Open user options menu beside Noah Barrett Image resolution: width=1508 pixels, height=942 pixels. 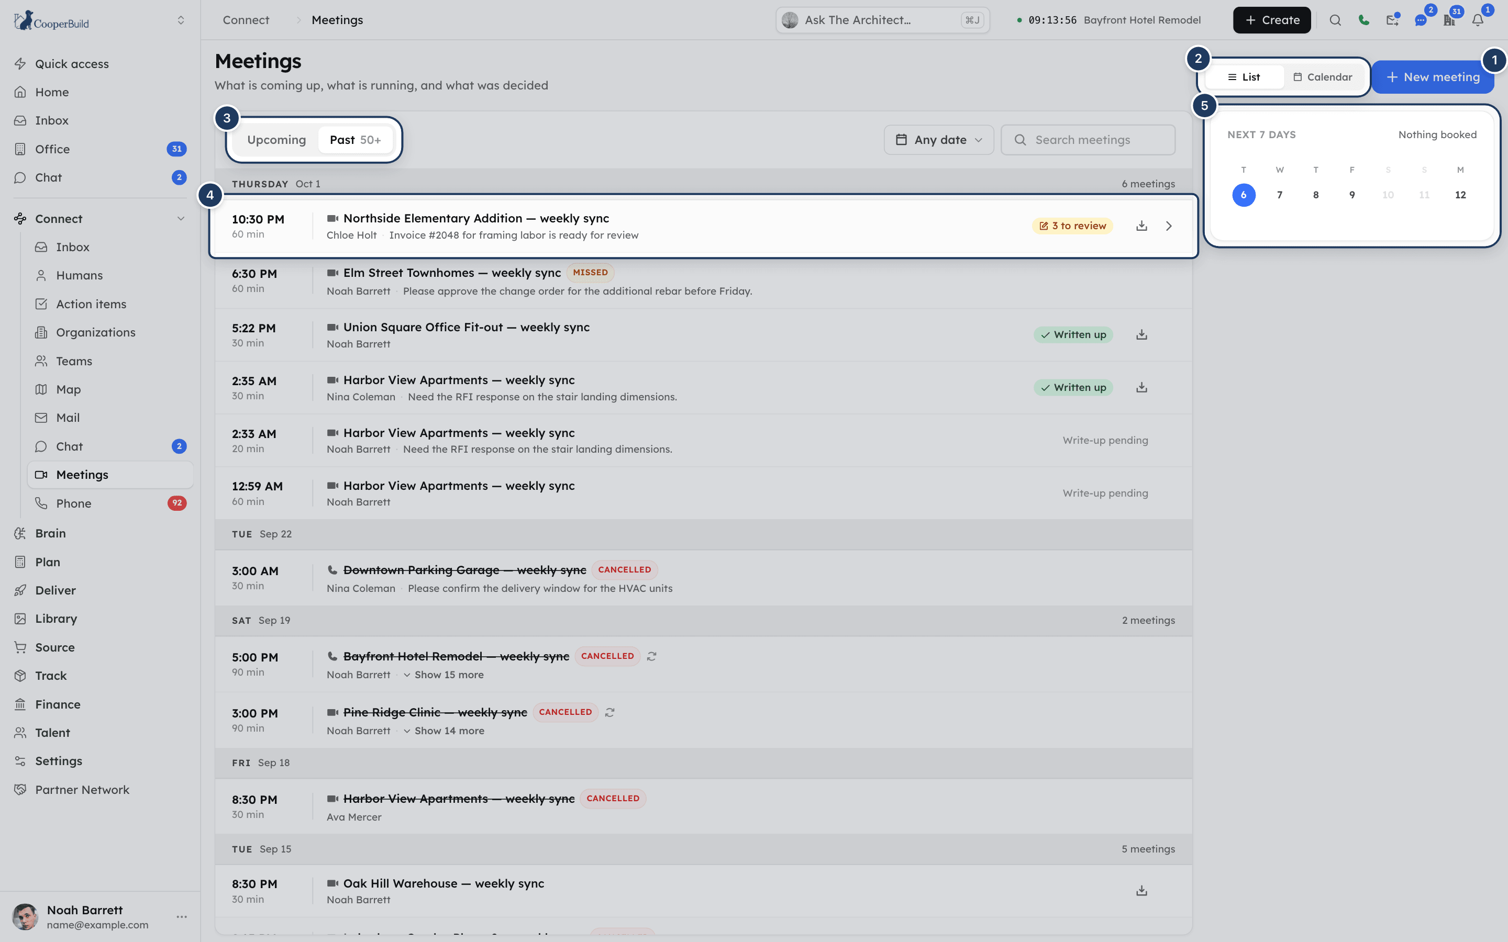181,916
